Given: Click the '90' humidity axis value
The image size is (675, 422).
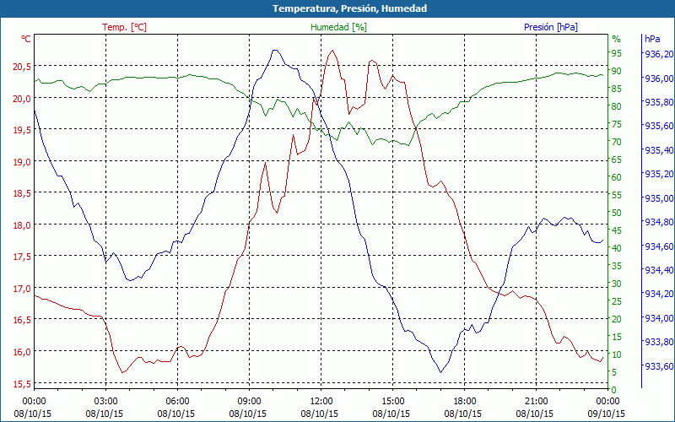Looking at the screenshot, I should pyautogui.click(x=617, y=71).
